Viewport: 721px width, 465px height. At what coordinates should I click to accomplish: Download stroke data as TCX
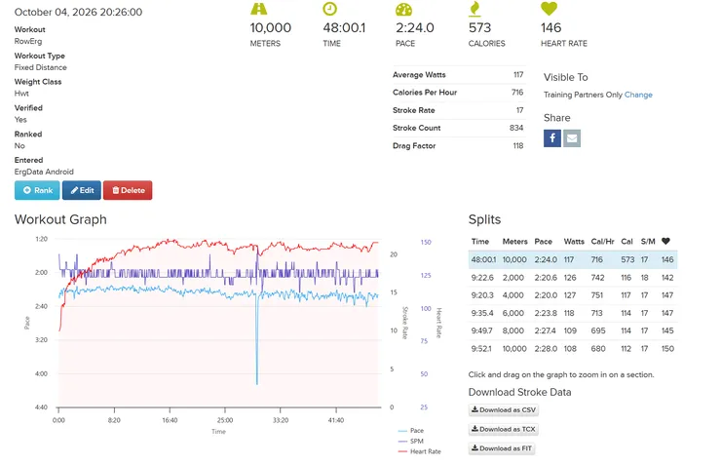pyautogui.click(x=504, y=429)
